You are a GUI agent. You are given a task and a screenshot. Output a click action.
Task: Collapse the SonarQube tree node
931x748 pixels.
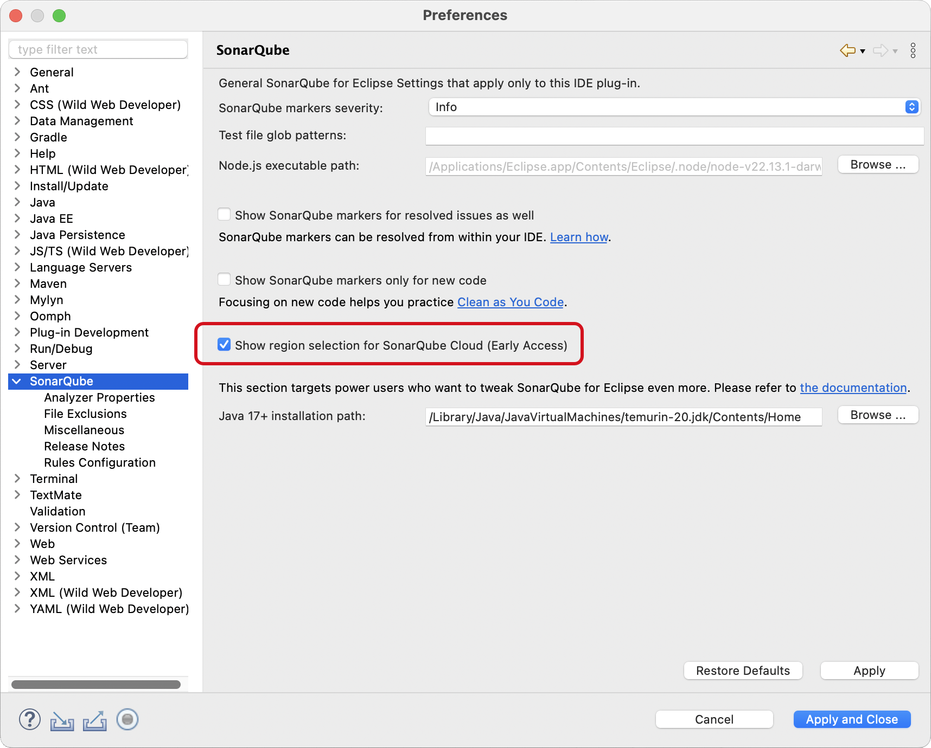[x=17, y=381]
